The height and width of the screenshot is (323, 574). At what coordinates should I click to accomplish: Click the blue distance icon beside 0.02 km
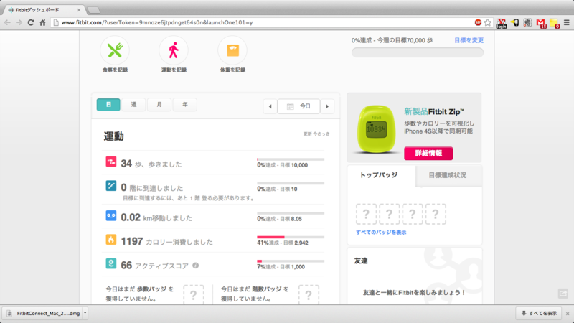point(111,215)
